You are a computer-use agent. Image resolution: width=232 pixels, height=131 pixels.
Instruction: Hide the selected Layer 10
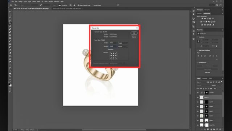pos(198,97)
